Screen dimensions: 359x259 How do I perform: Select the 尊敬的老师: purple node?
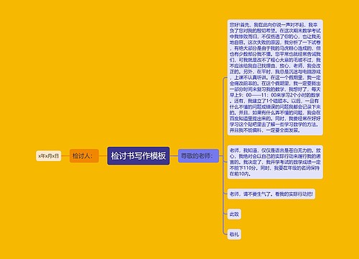[198, 156]
